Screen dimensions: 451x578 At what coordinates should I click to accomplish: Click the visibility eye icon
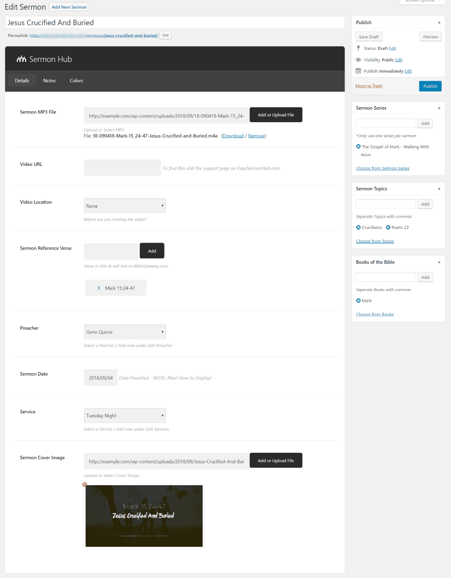(x=358, y=60)
